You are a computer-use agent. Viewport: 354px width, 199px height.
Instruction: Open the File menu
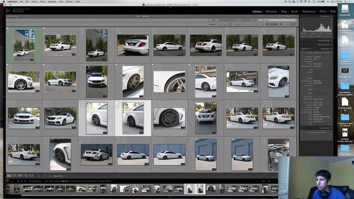click(x=21, y=1)
